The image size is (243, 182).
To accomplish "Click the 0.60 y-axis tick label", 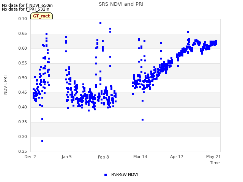I will [23, 48].
